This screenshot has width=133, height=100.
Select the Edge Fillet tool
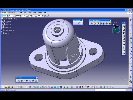[x=92, y=24]
